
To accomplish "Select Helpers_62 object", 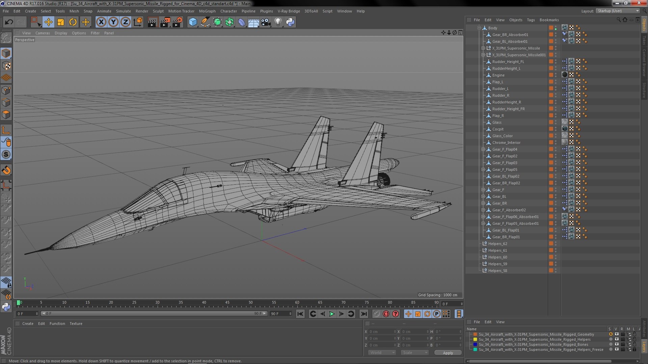I will 497,244.
